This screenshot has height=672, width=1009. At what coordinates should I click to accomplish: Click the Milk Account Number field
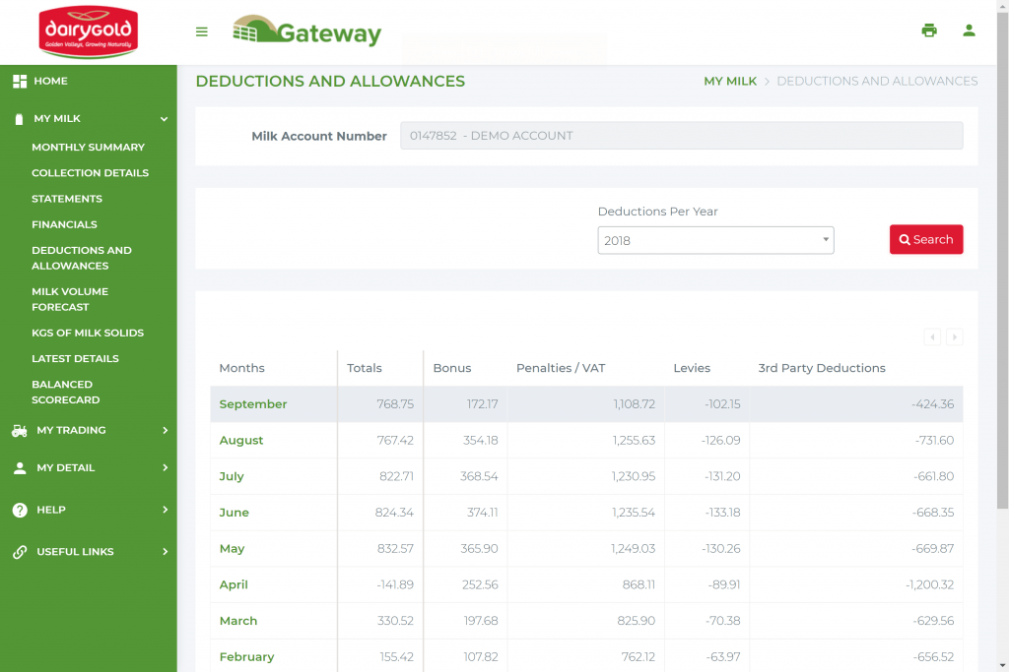[682, 136]
